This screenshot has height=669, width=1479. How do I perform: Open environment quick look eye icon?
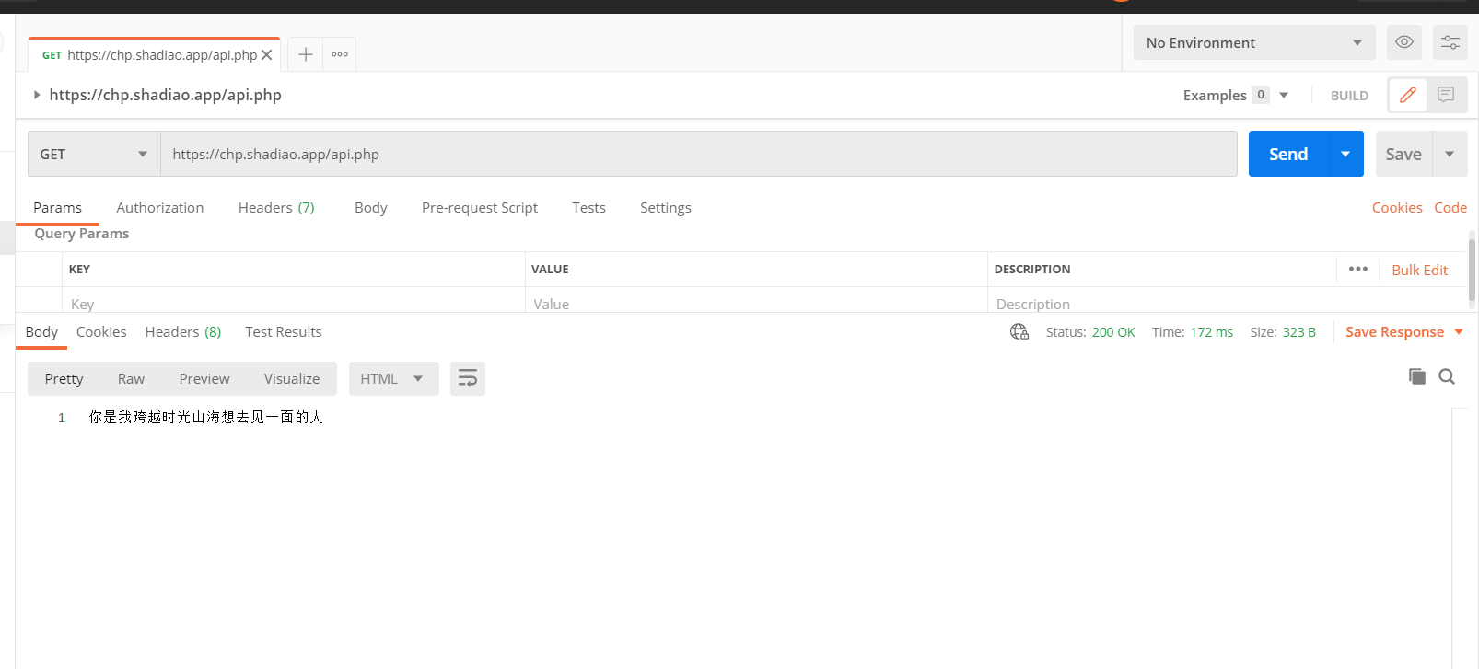coord(1404,42)
